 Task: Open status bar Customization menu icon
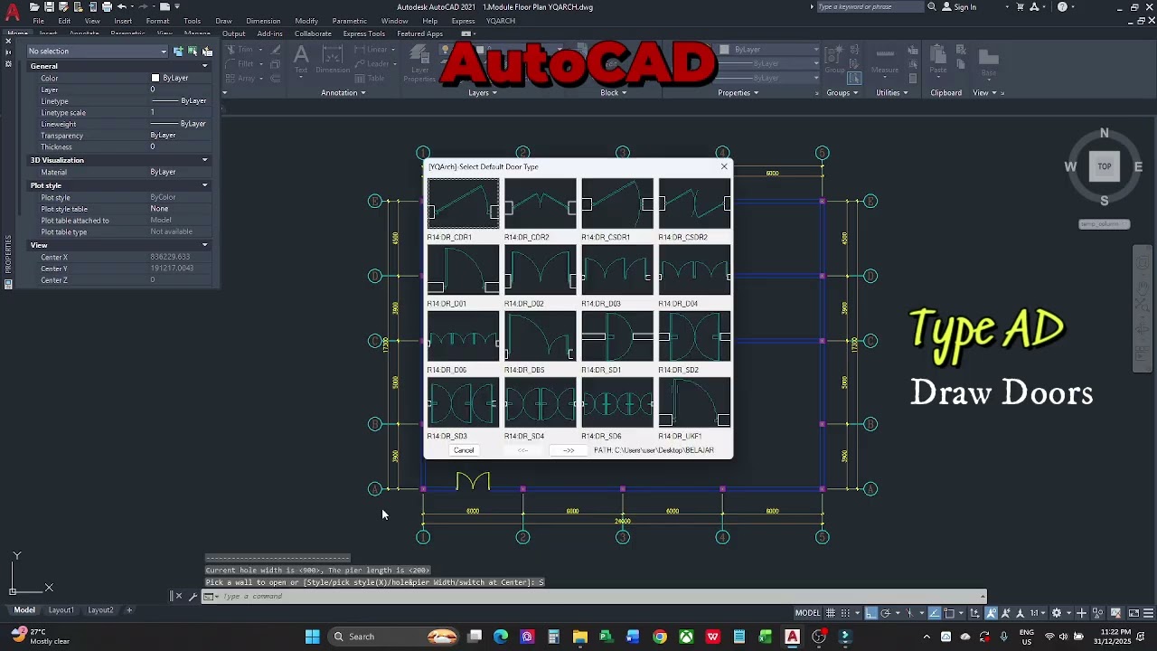tap(1149, 613)
